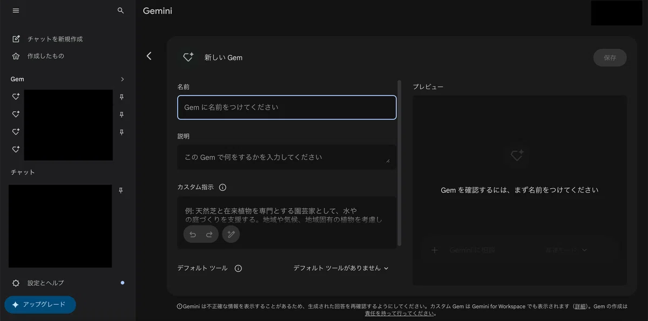The image size is (648, 321).
Task: Select the third Gem sparkle-heart icon
Action: coord(16,132)
